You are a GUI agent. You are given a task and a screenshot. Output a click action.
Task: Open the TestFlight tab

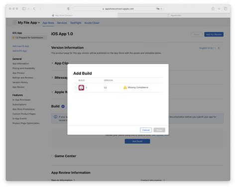(76, 23)
